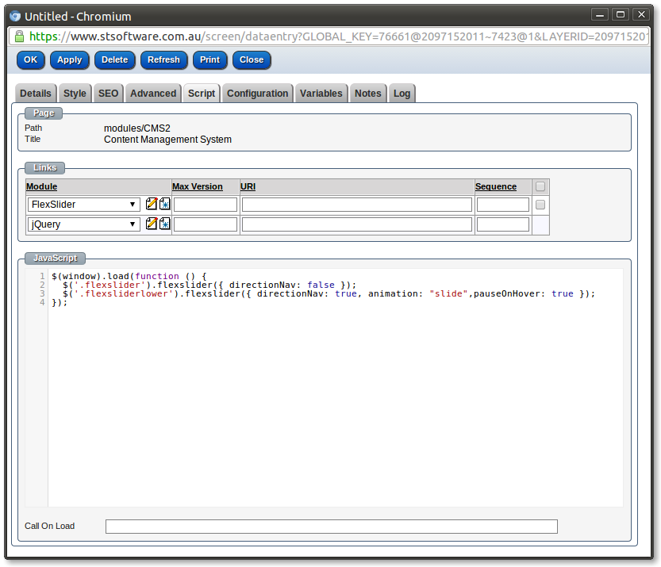
Task: Click the Chromium icon in the title bar
Action: click(13, 13)
